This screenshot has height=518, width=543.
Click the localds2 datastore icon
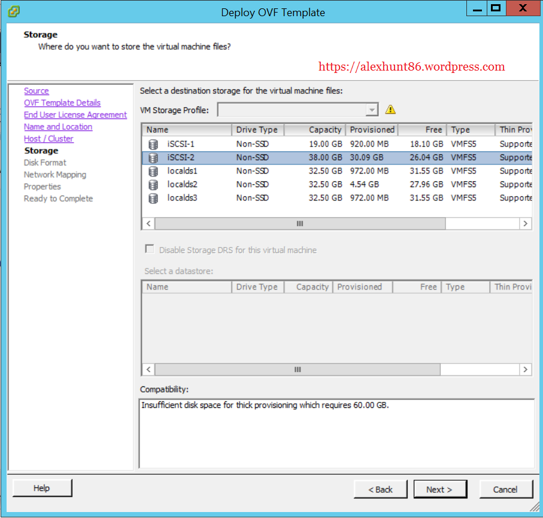pos(153,184)
